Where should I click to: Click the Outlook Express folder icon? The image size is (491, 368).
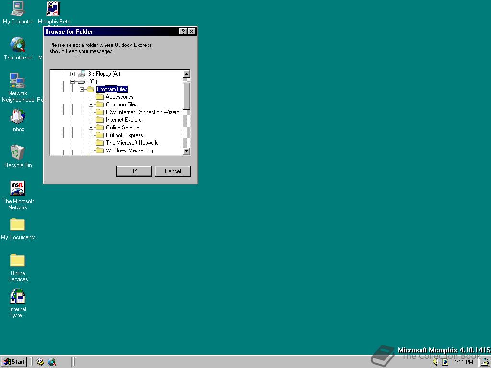(x=100, y=135)
